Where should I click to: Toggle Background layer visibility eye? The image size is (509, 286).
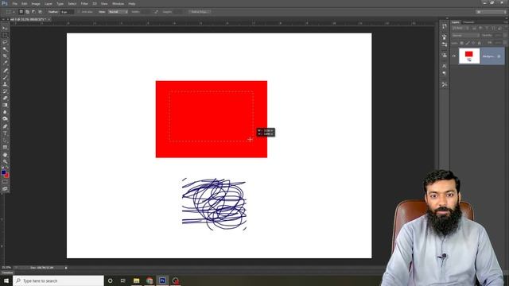coord(454,56)
